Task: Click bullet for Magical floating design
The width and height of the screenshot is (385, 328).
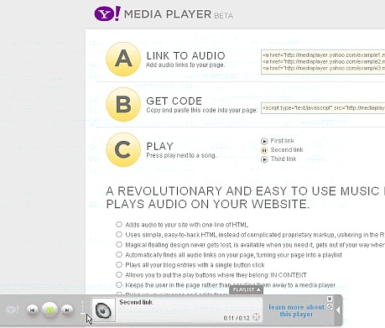Action: (119, 244)
